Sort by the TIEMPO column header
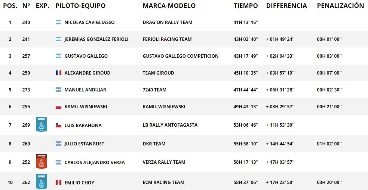The width and height of the screenshot is (368, 190). tap(245, 6)
